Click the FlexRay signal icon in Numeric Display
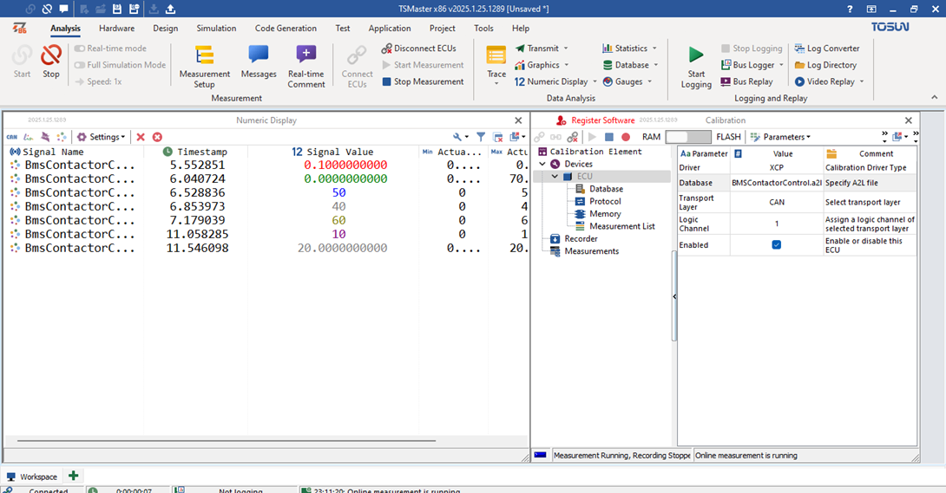 click(45, 137)
